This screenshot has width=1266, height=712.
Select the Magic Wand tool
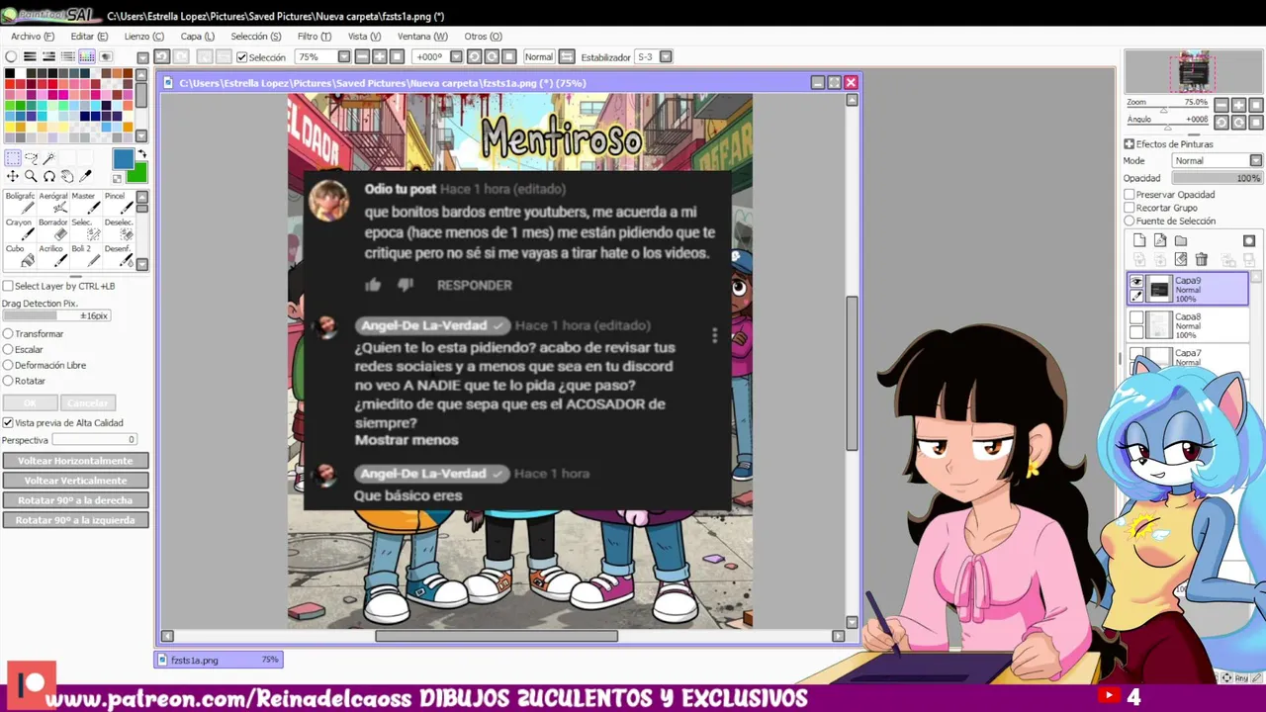pos(48,158)
